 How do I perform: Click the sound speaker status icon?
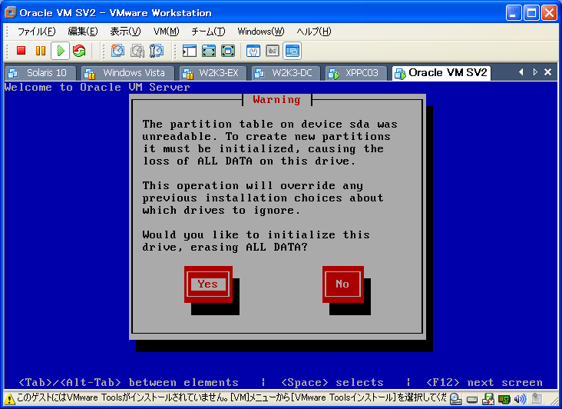tap(520, 398)
